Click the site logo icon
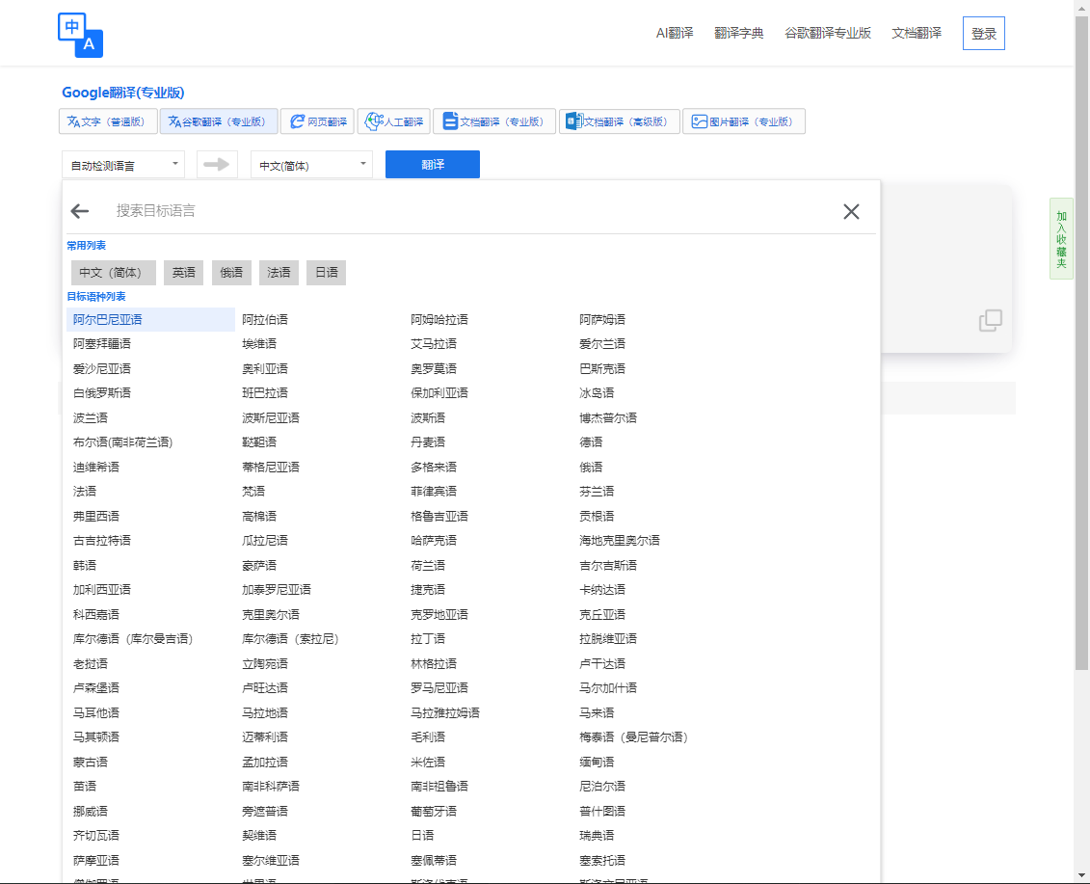1090x884 pixels. click(x=81, y=35)
